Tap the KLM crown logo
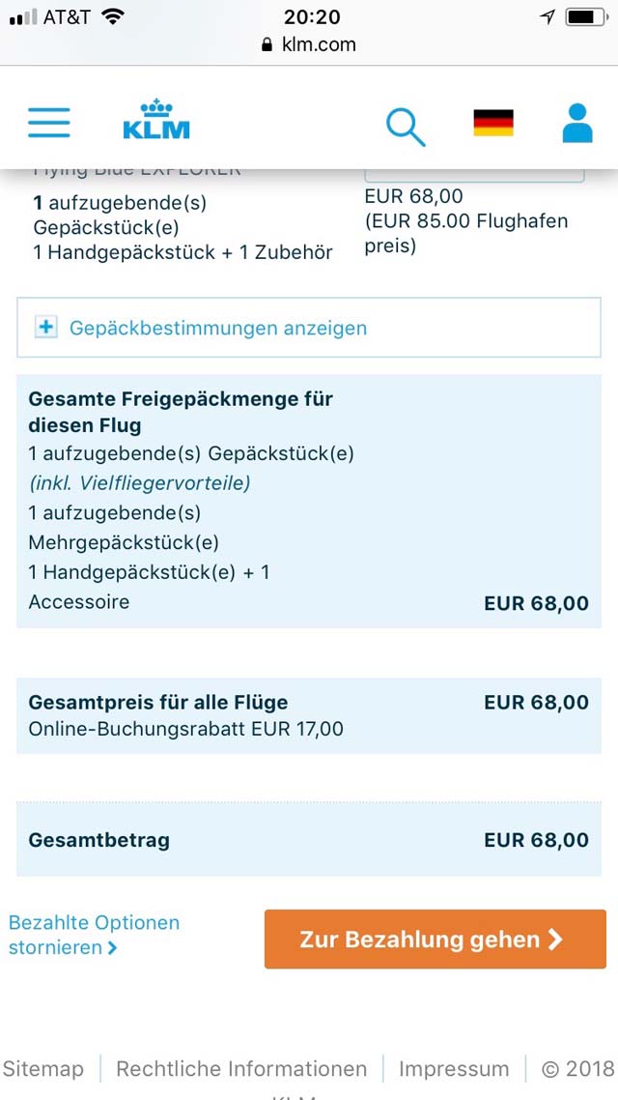Screen dimensions: 618x1100 pyautogui.click(x=156, y=119)
